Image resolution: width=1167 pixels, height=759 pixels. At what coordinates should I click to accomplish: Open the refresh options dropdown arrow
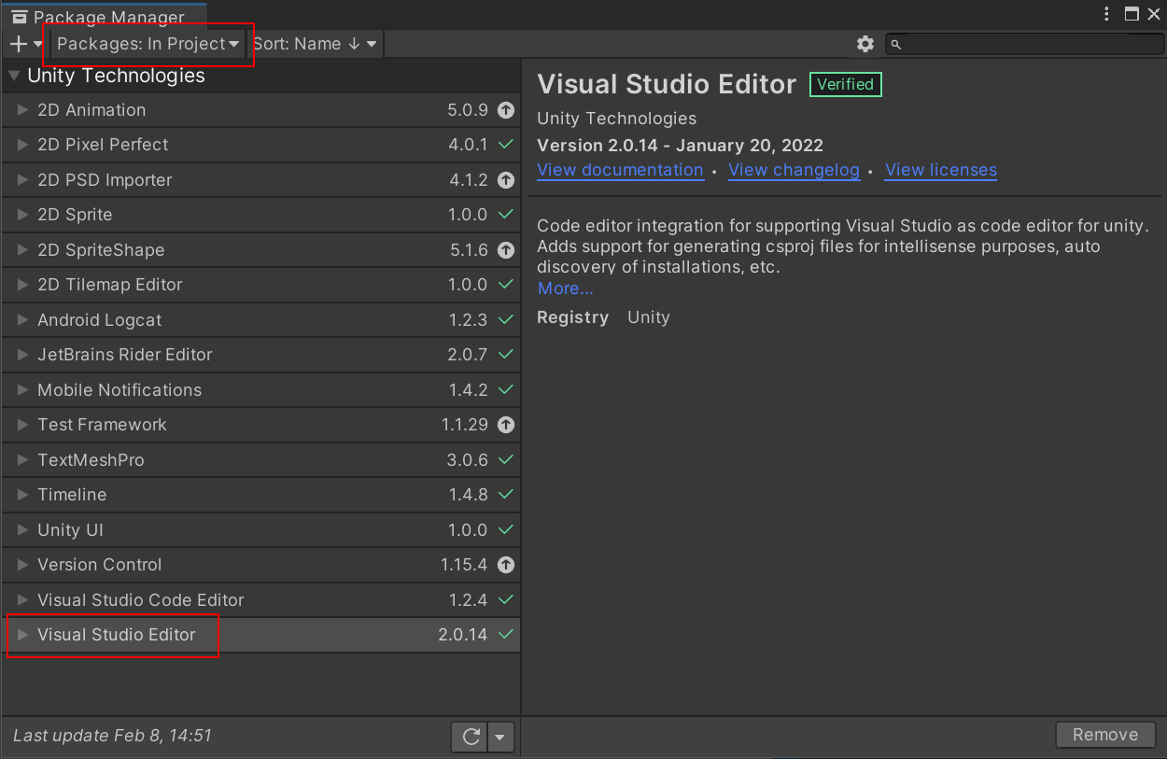(x=500, y=737)
